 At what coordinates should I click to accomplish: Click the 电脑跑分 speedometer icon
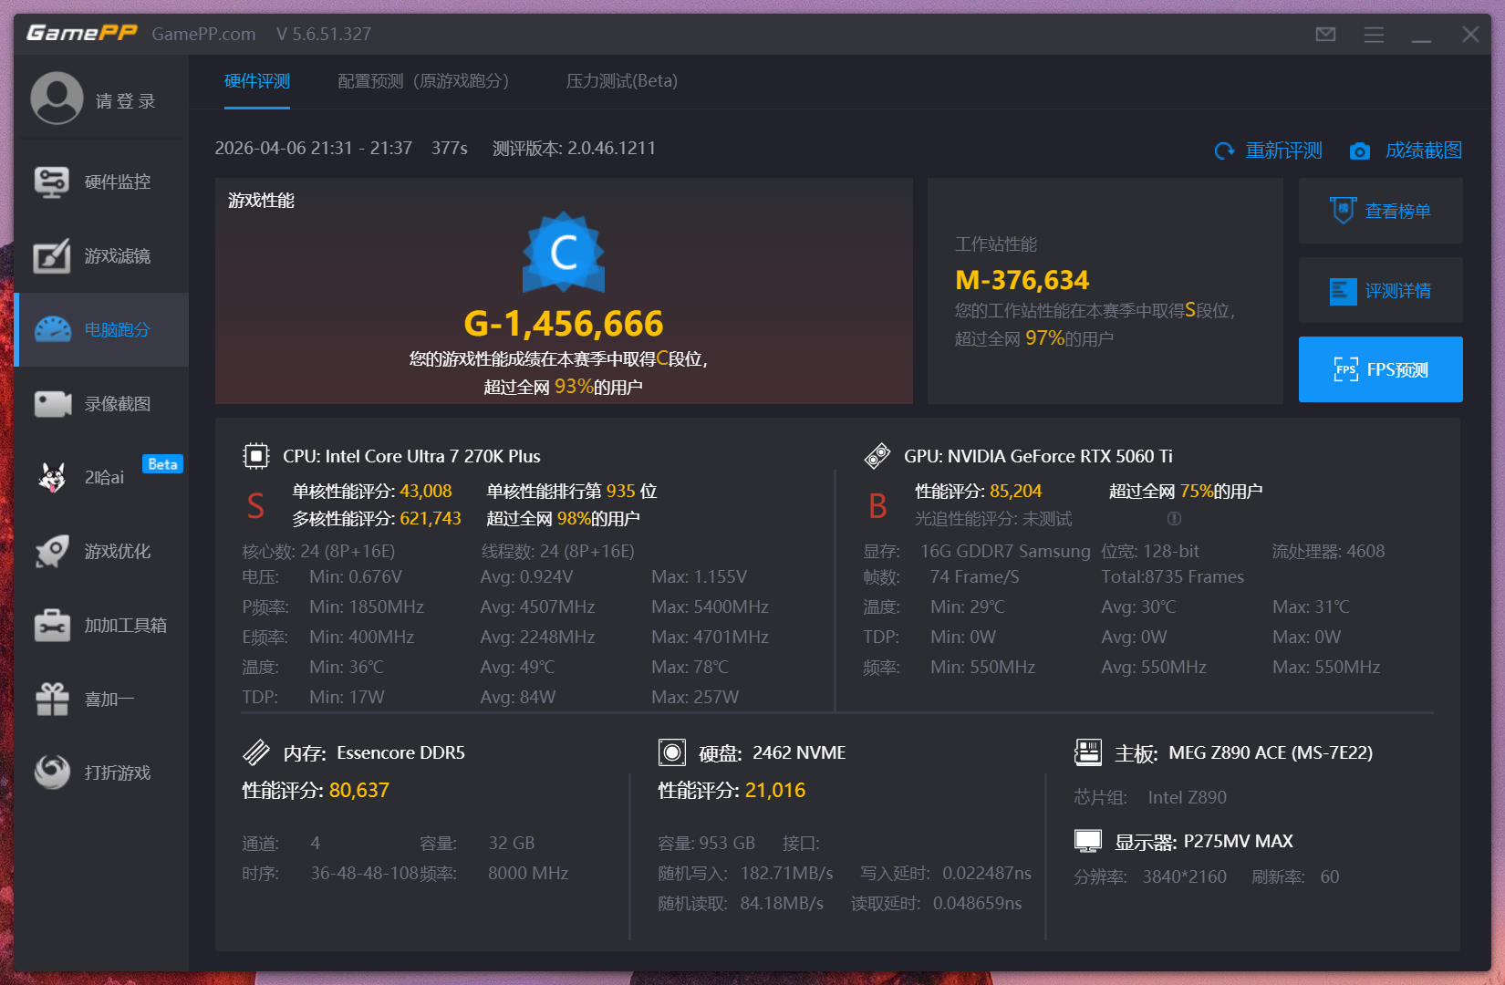[x=52, y=330]
